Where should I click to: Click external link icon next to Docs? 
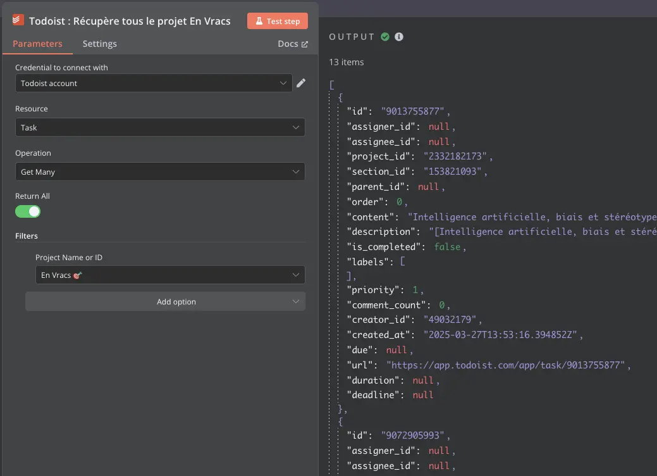click(x=305, y=44)
